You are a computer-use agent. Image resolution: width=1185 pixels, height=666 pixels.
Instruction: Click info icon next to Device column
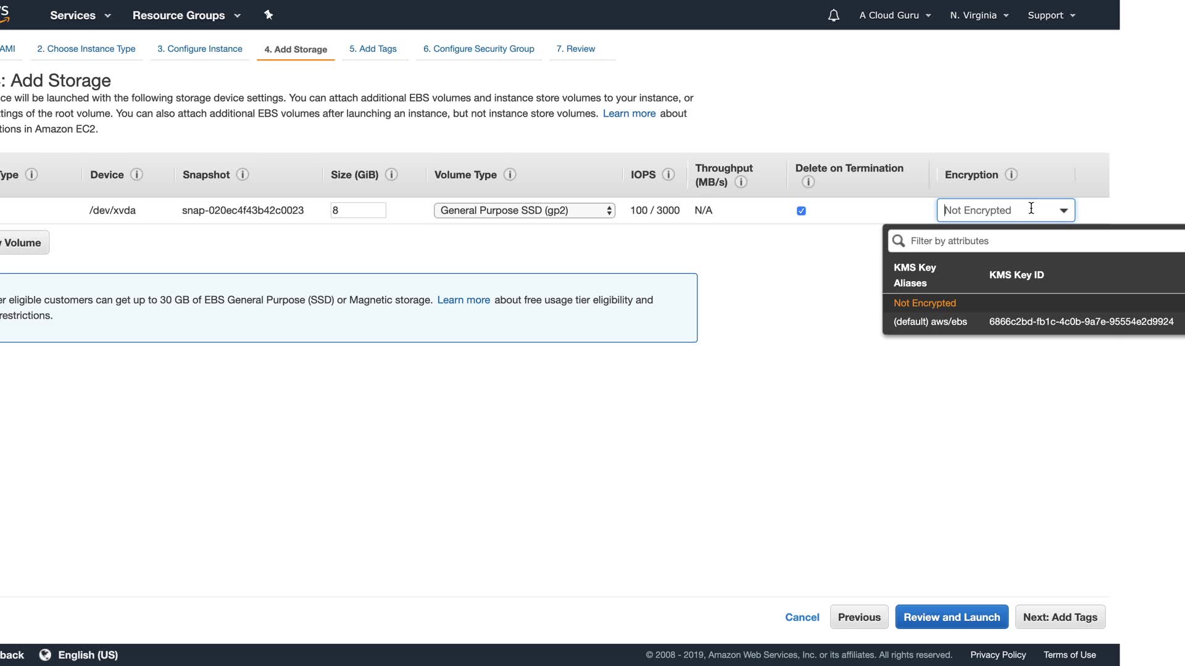pos(137,175)
